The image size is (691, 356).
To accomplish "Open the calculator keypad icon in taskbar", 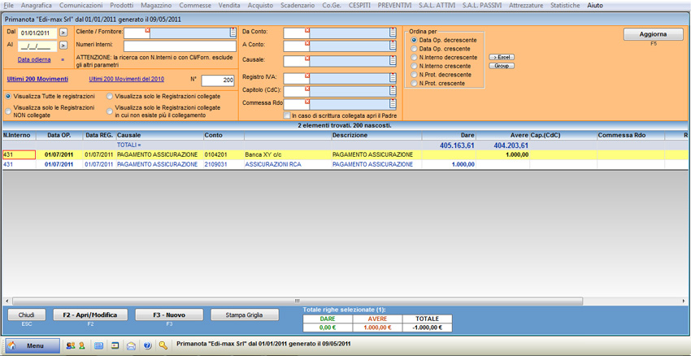I will click(x=98, y=345).
